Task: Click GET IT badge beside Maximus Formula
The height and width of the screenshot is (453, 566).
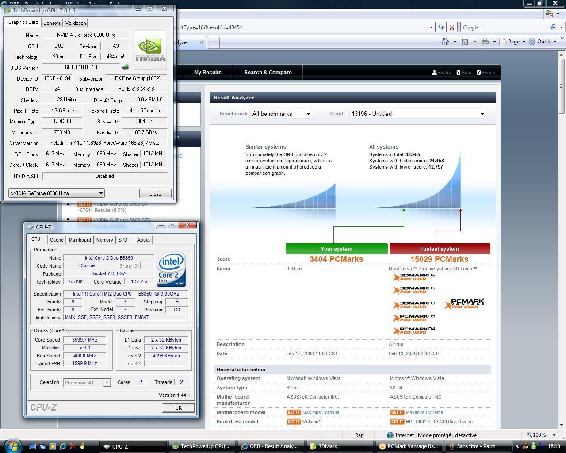Action: [x=294, y=412]
